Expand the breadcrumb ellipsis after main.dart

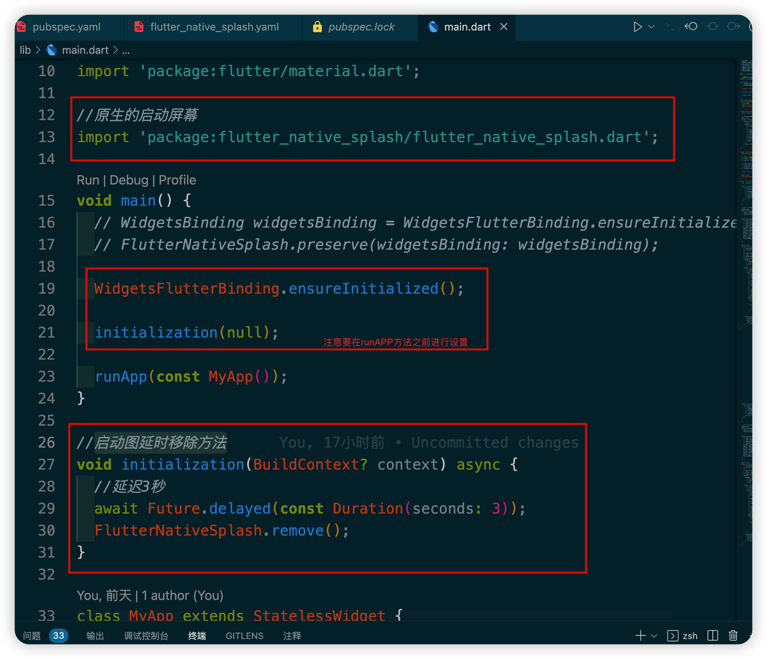126,50
